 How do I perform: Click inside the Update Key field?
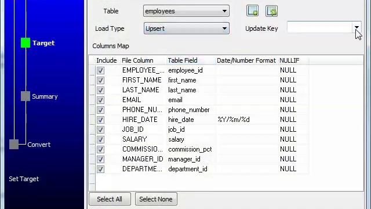(319, 27)
